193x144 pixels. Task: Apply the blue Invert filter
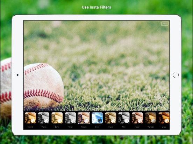[x=97, y=118]
